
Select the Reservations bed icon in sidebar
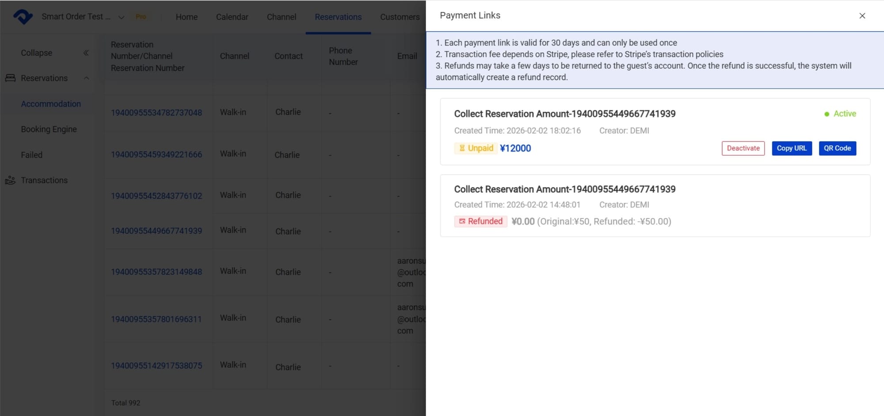[x=10, y=78]
